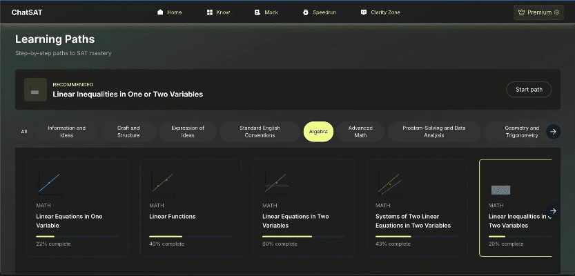
Task: Switch to Advanced Math category
Action: tap(360, 131)
